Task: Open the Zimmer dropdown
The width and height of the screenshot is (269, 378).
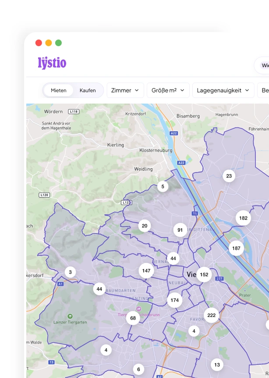Action: click(125, 90)
